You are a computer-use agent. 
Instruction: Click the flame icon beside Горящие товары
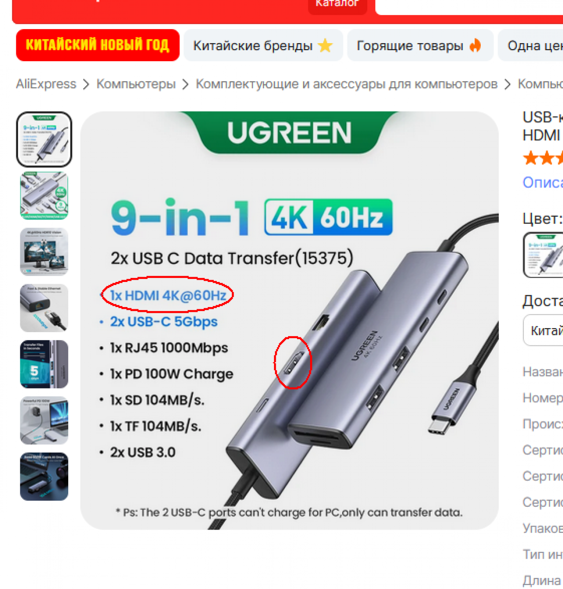[x=475, y=45]
